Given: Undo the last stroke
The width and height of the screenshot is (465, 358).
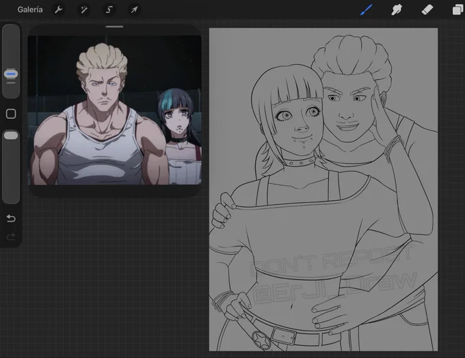Looking at the screenshot, I should click(x=11, y=219).
